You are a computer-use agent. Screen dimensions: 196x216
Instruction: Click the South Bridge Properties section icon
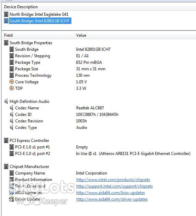pyautogui.click(x=6, y=43)
